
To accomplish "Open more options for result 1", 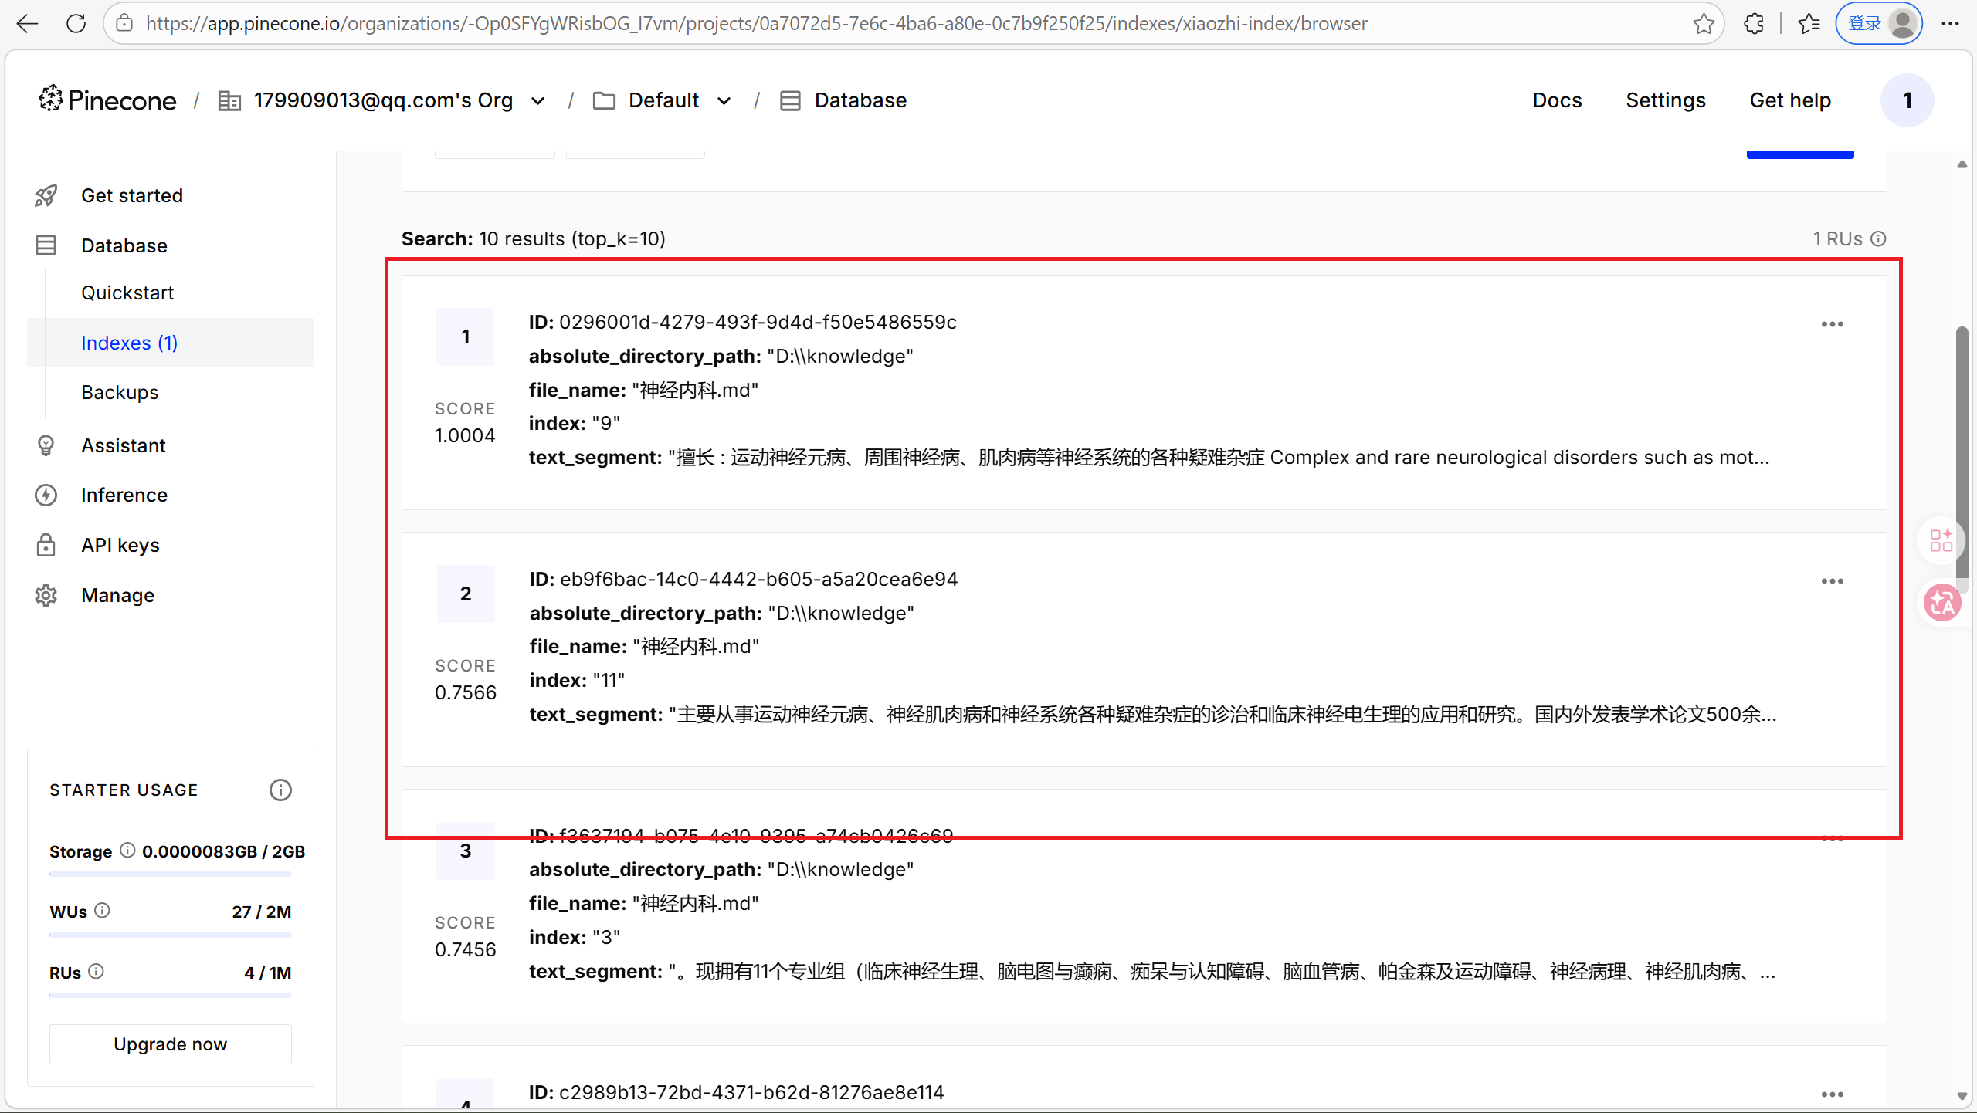I will 1832,324.
